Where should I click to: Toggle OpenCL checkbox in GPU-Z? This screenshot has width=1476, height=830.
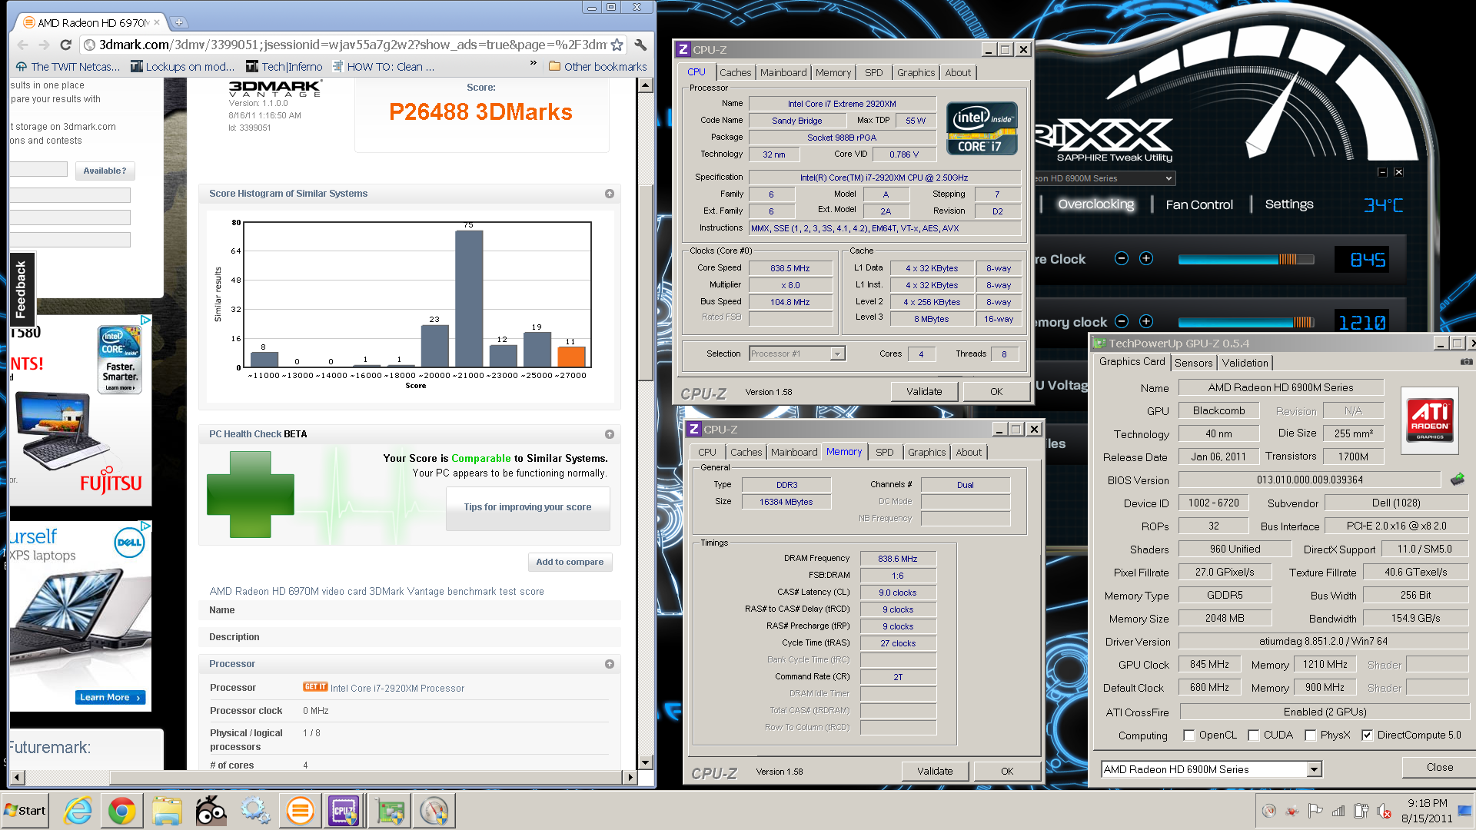[x=1189, y=735]
